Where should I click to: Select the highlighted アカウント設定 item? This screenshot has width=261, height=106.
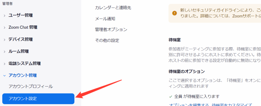click(38, 99)
